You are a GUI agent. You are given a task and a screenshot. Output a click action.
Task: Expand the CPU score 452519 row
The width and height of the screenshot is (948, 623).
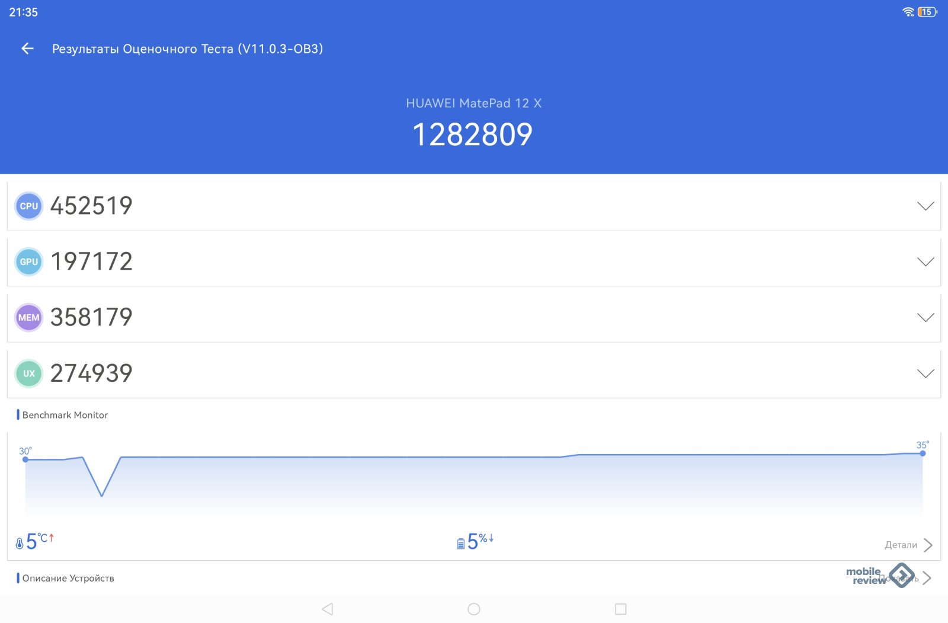pyautogui.click(x=925, y=206)
